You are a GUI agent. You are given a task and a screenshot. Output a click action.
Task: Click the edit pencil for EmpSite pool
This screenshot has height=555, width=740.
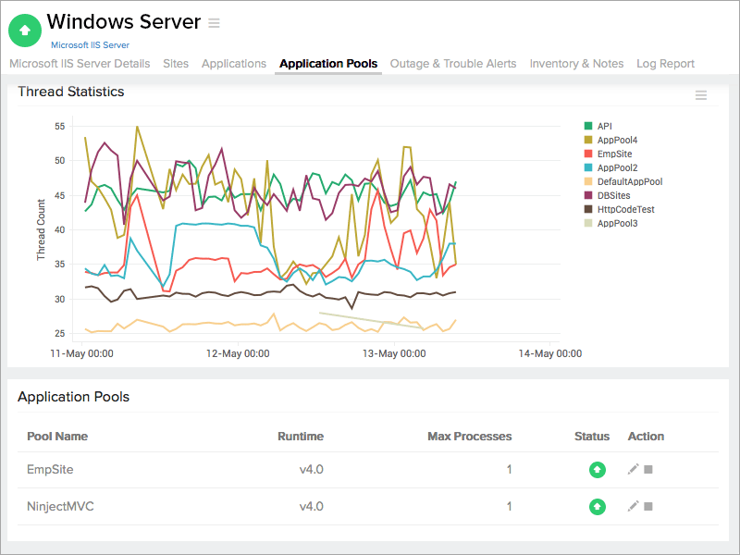point(633,470)
